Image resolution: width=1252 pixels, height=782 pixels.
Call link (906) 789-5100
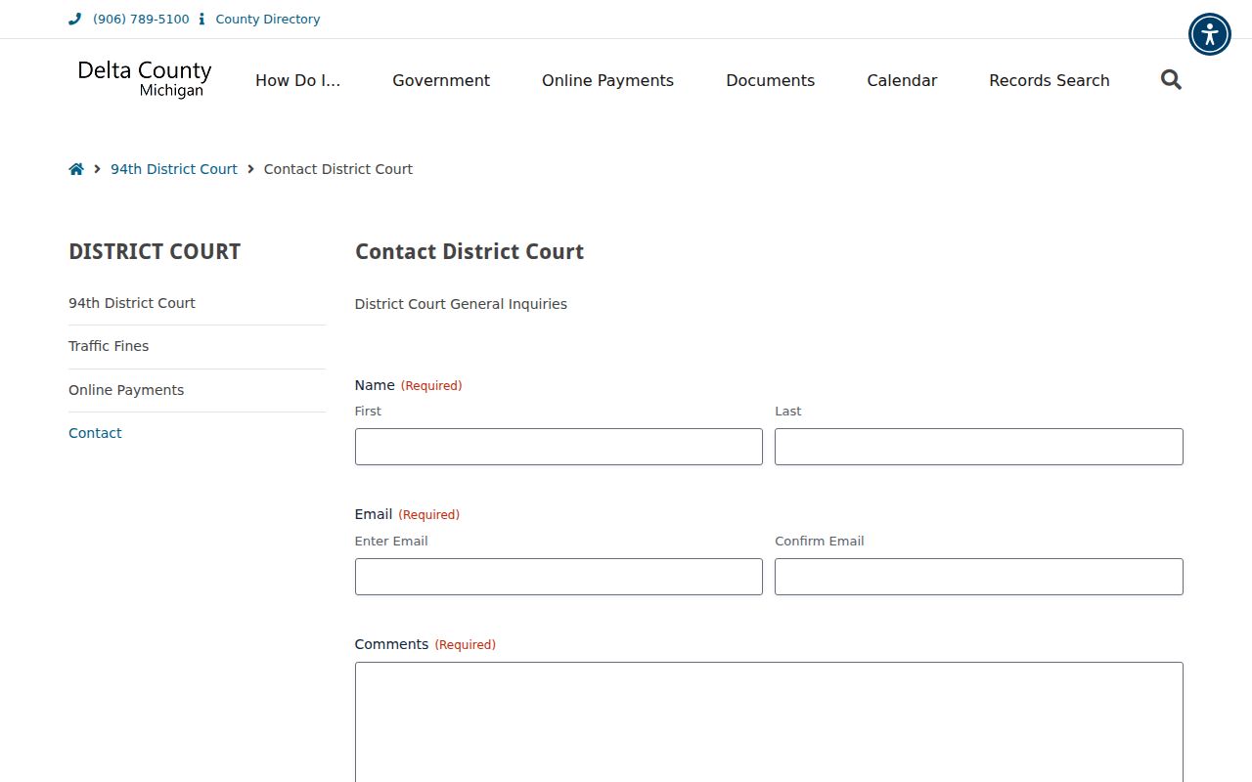point(141,19)
